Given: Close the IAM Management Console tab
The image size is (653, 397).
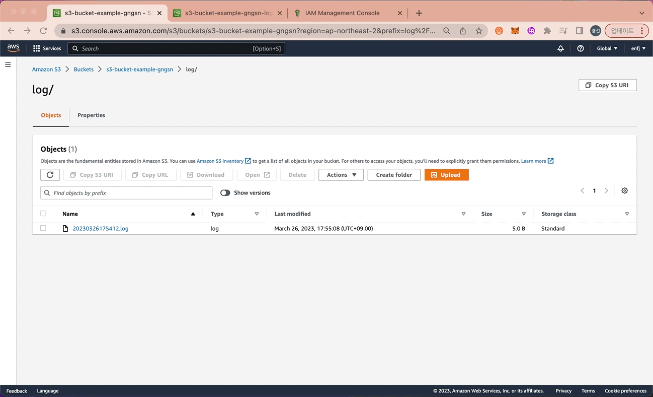Looking at the screenshot, I should pyautogui.click(x=400, y=13).
